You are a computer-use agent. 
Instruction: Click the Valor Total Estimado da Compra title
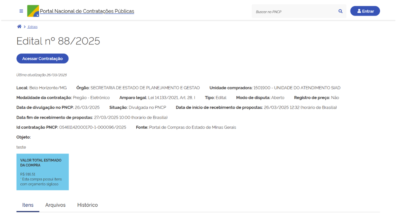[x=41, y=163]
